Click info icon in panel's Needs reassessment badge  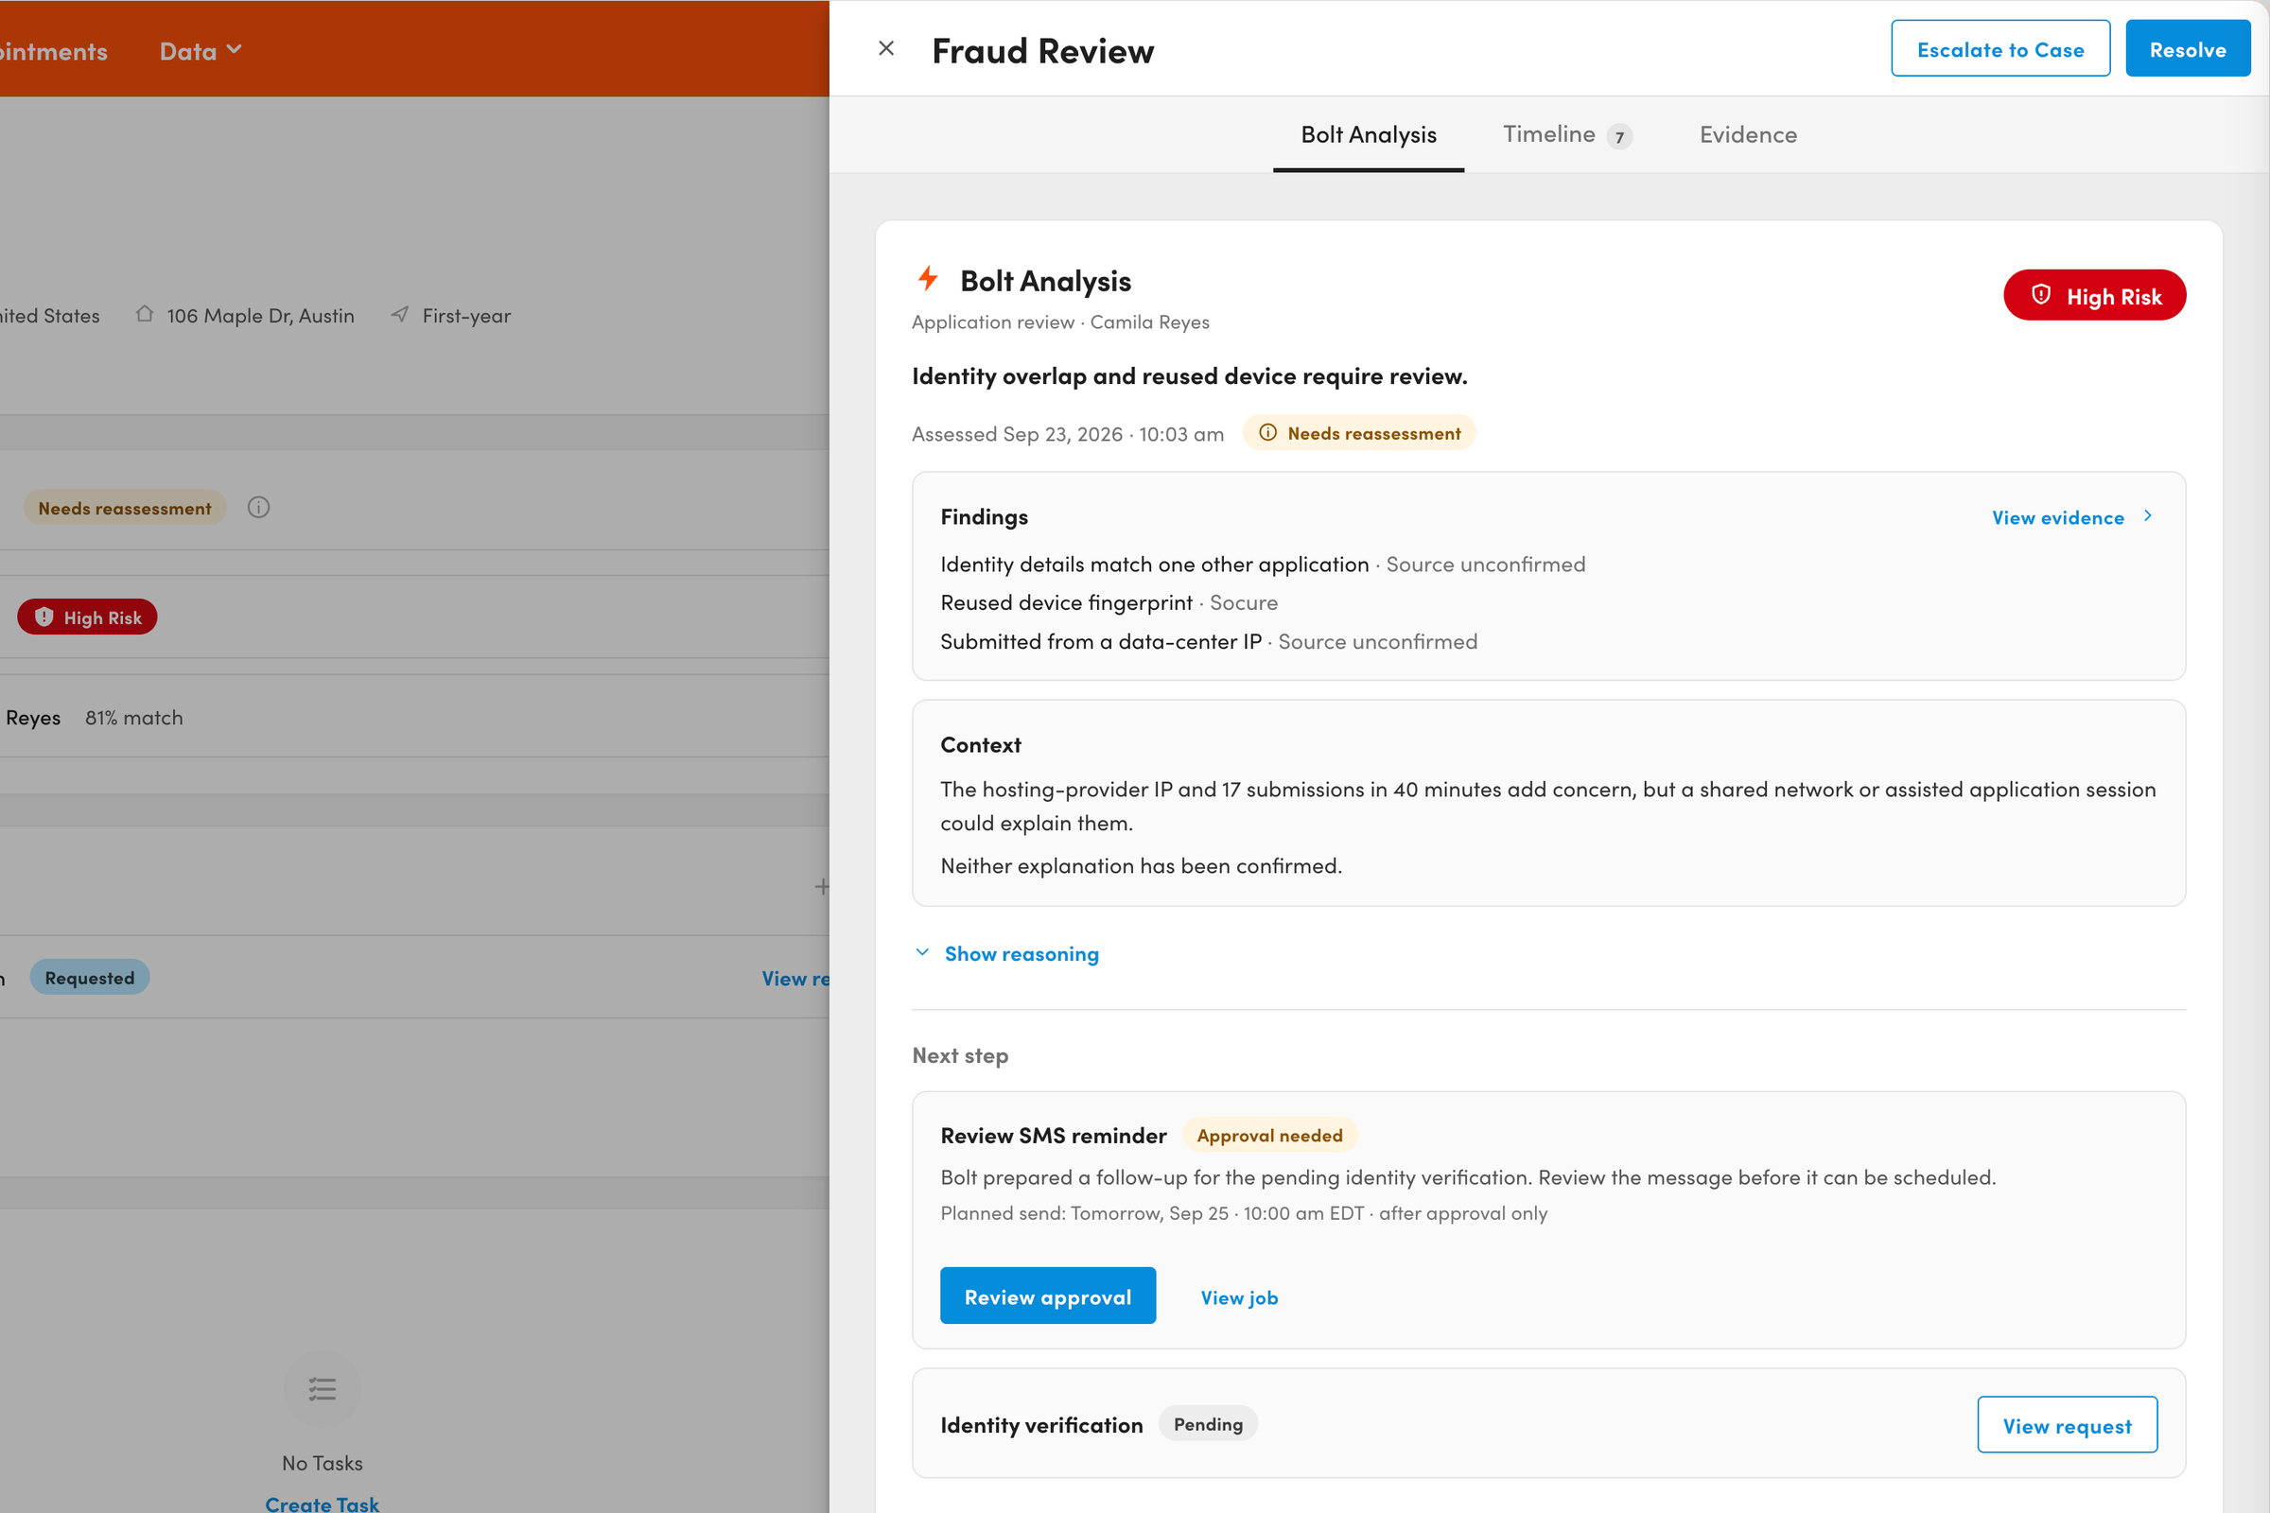pyautogui.click(x=1267, y=433)
